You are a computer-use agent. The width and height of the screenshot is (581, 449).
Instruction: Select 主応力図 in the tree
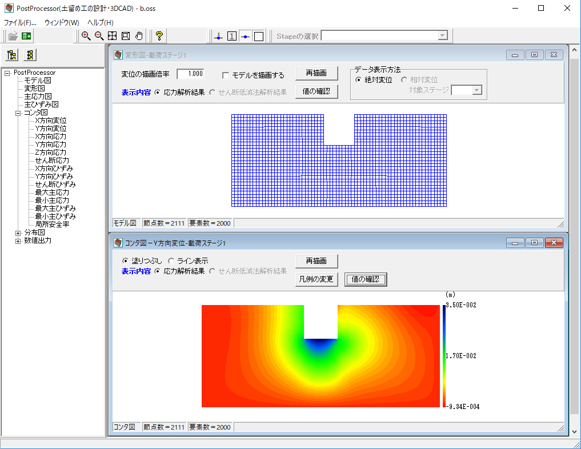coord(38,97)
